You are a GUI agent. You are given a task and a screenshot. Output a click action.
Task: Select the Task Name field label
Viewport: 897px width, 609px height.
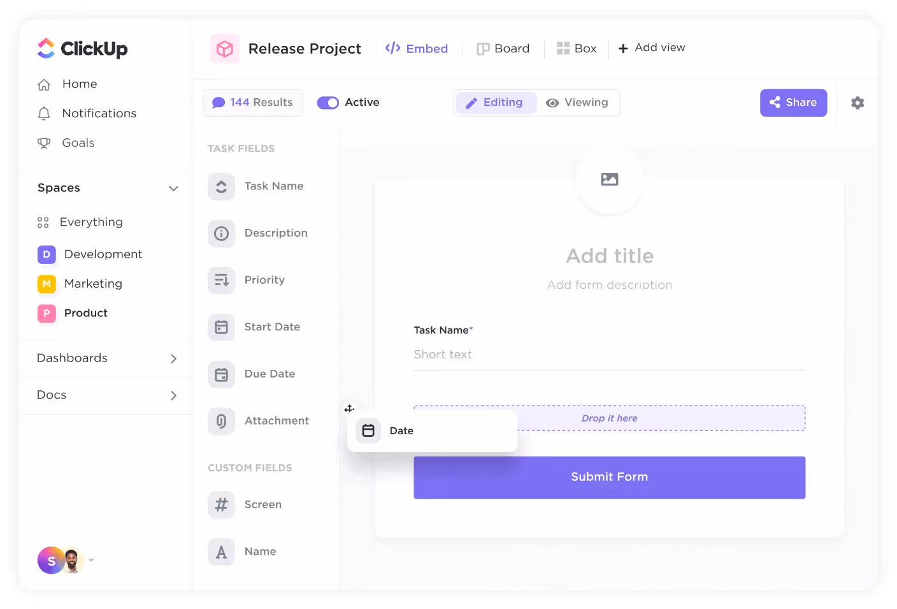(274, 186)
